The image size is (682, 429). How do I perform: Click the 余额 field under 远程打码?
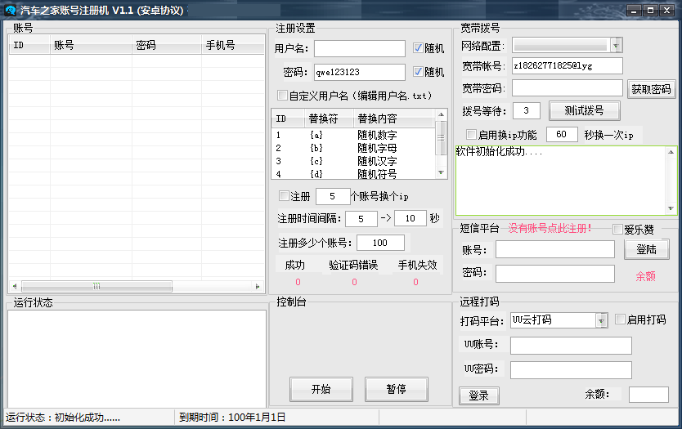point(648,395)
